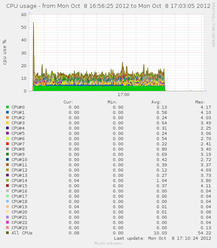The height and width of the screenshot is (248, 217).
Task: Click the CPU#19 legend label
Action: pyautogui.click(x=19, y=207)
